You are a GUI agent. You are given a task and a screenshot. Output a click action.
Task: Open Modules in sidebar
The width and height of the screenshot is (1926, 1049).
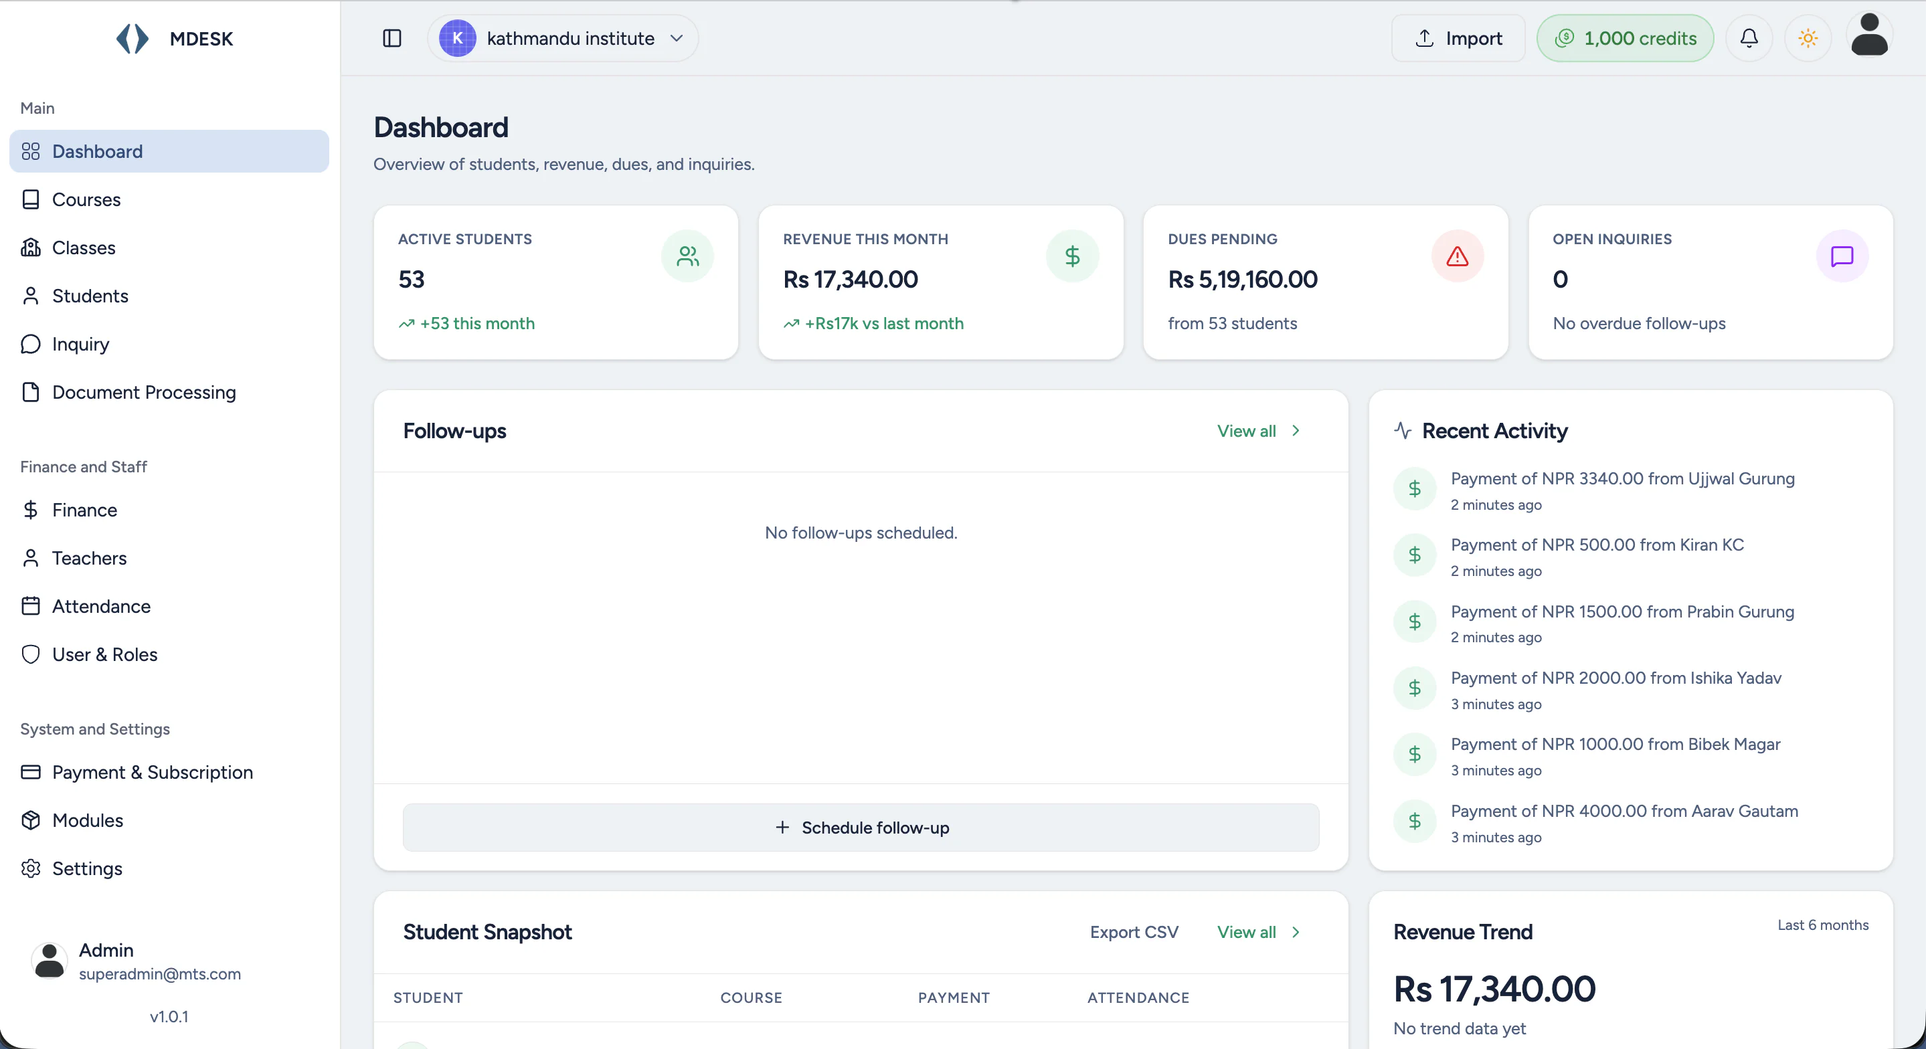(x=169, y=821)
